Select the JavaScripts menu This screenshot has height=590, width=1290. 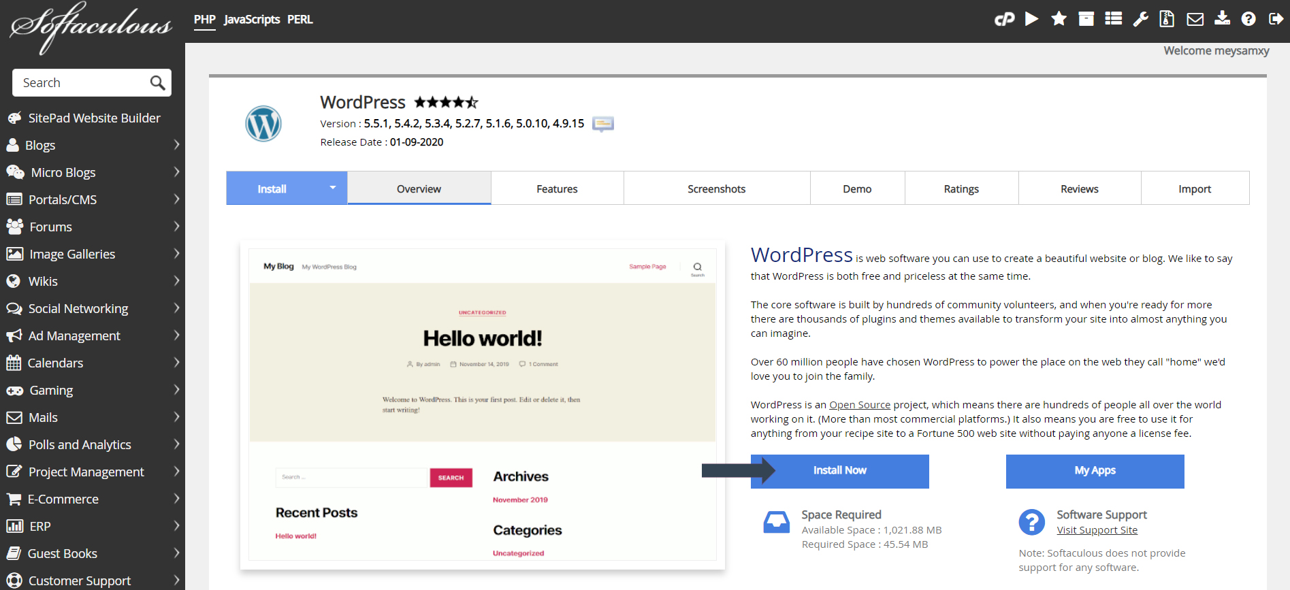252,20
